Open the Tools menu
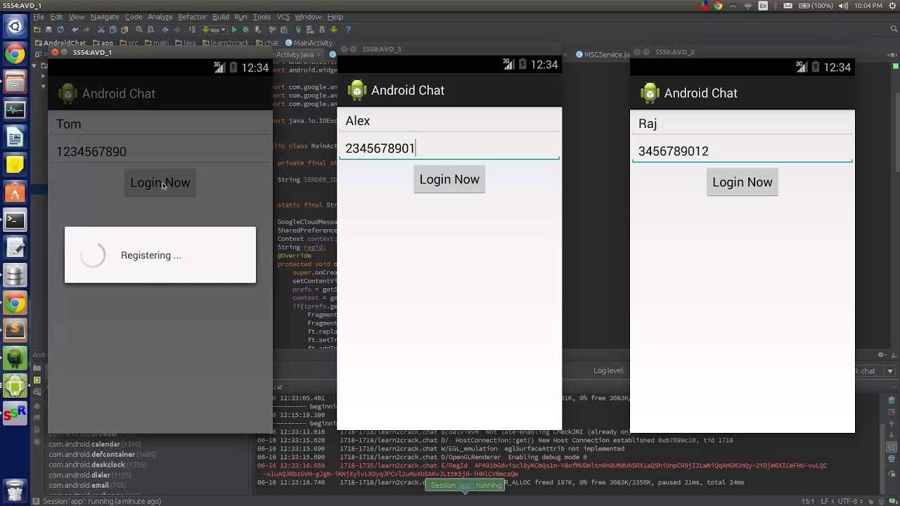Viewport: 900px width, 506px height. pos(262,17)
